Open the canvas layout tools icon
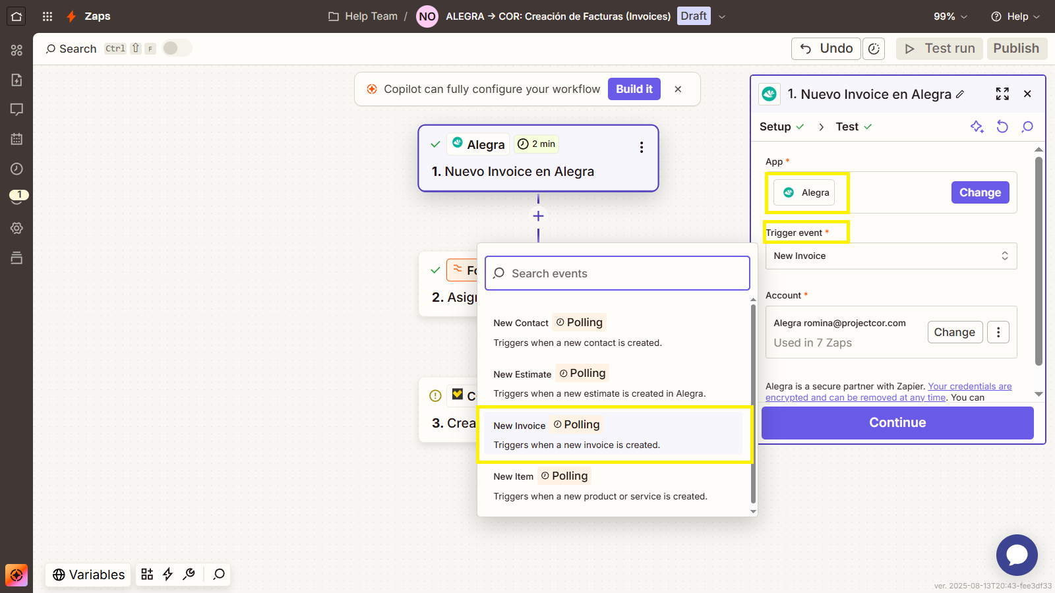Viewport: 1055px width, 593px height. click(147, 575)
